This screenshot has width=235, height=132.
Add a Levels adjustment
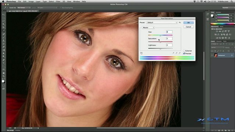click(220, 31)
